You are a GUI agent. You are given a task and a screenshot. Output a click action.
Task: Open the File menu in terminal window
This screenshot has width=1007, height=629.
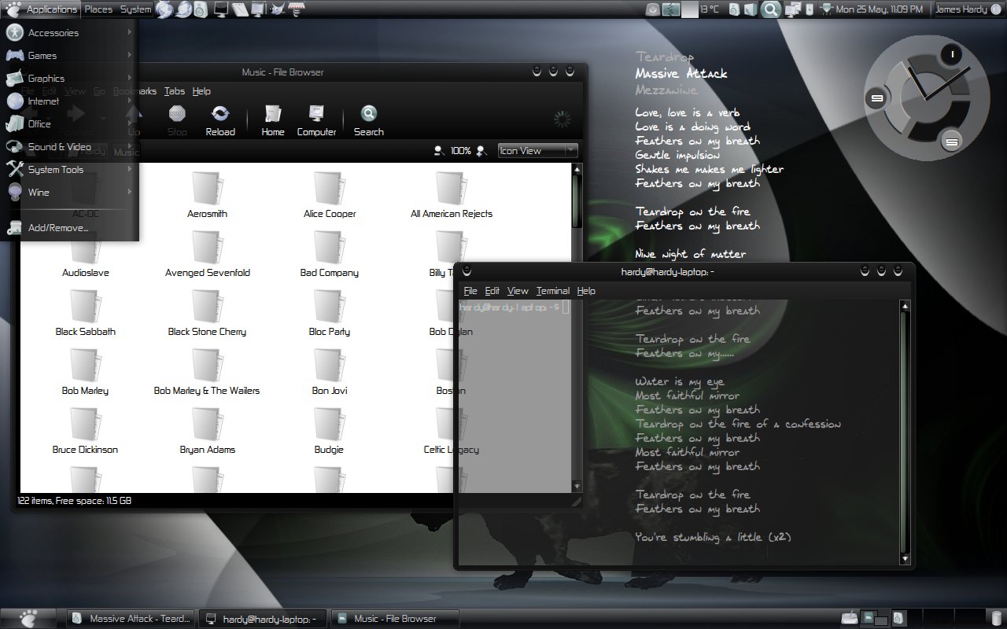click(x=470, y=291)
